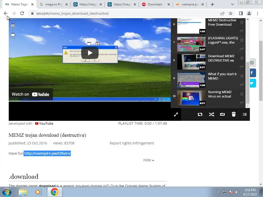The height and width of the screenshot is (197, 263).
Task: Share playlist item 7 with arrow icon
Action: 242,49
